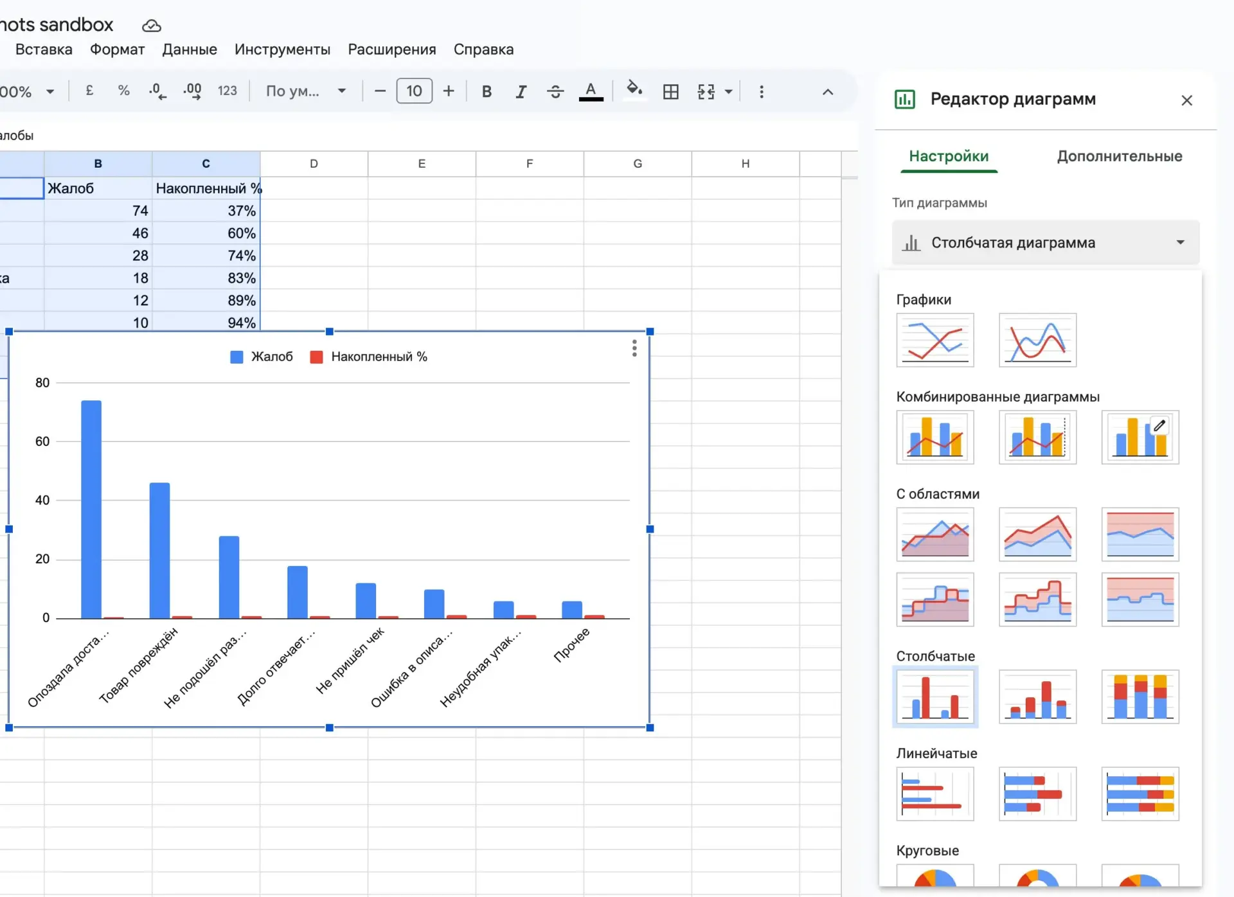
Task: Increase decimal places
Action: (x=192, y=91)
